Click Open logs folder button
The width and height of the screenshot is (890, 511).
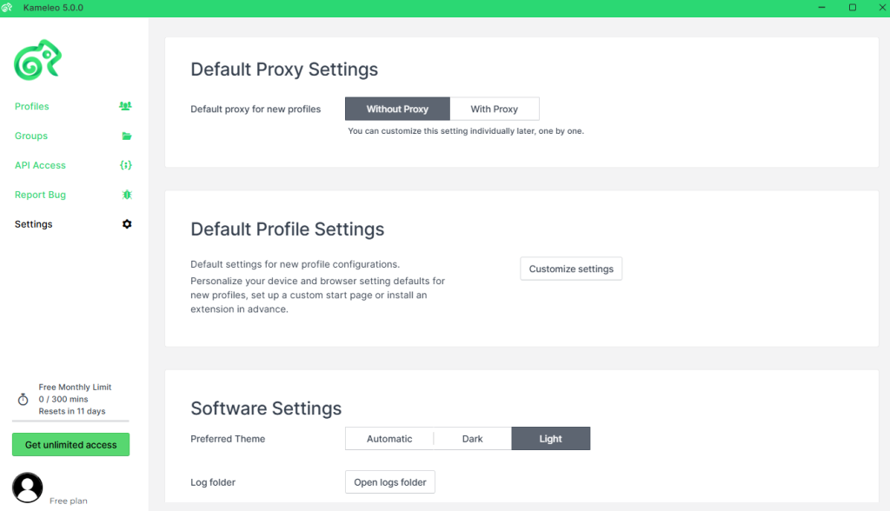390,482
